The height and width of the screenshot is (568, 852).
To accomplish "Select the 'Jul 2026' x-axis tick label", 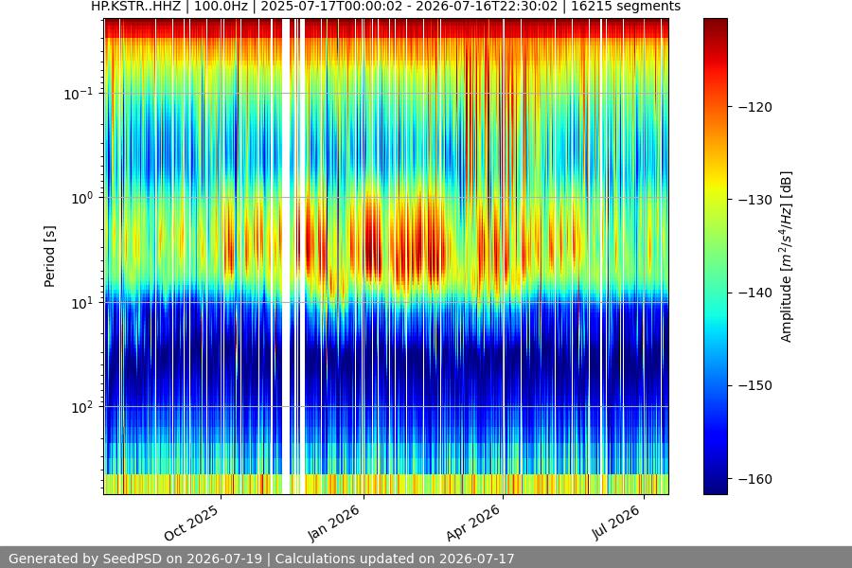I will click(x=616, y=523).
